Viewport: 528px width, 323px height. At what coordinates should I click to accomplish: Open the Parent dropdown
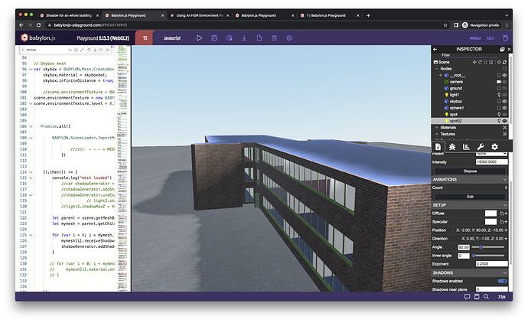[x=491, y=153]
